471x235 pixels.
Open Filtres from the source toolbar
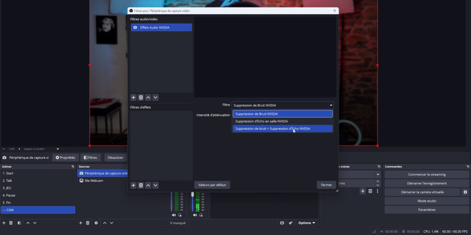[91, 157]
